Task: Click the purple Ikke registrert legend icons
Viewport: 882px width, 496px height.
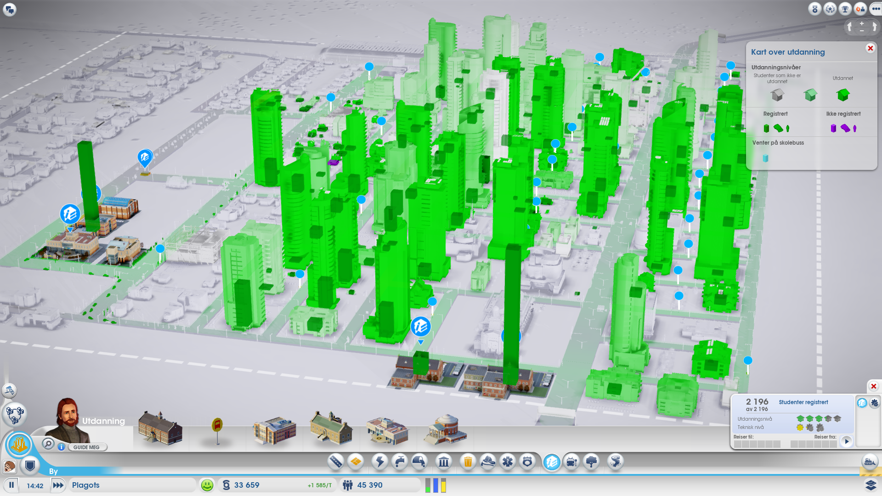Action: click(843, 128)
